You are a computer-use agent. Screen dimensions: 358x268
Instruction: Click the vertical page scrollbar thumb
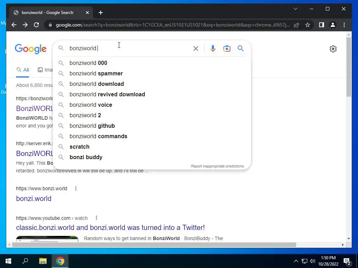click(x=349, y=67)
